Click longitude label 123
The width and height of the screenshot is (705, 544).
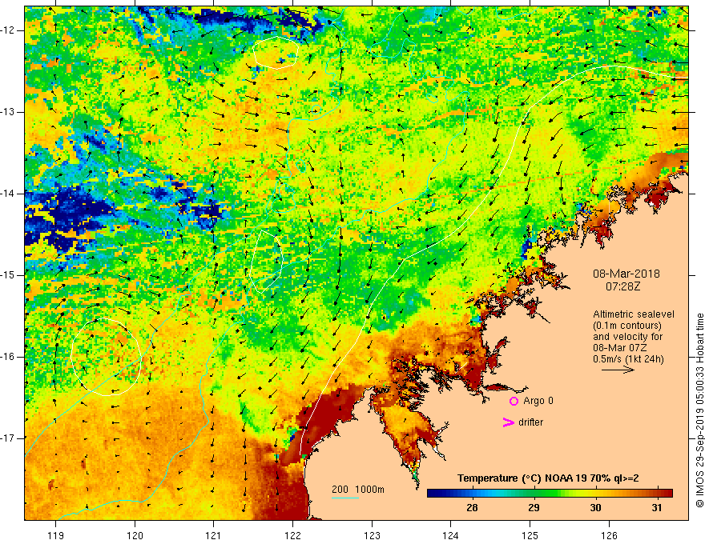pyautogui.click(x=372, y=535)
